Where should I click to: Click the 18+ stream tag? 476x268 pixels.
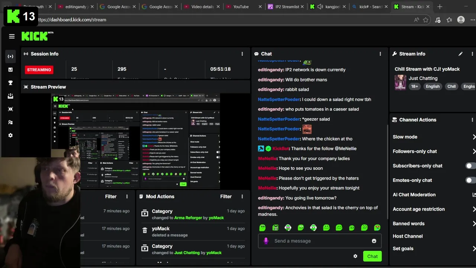click(x=415, y=86)
